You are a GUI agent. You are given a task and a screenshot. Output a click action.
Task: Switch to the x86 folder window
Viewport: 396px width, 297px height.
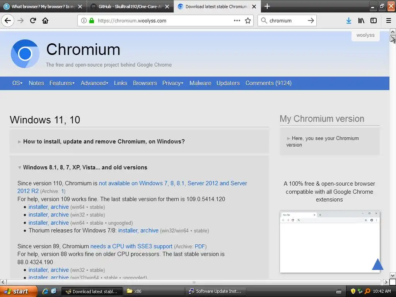[154, 291]
